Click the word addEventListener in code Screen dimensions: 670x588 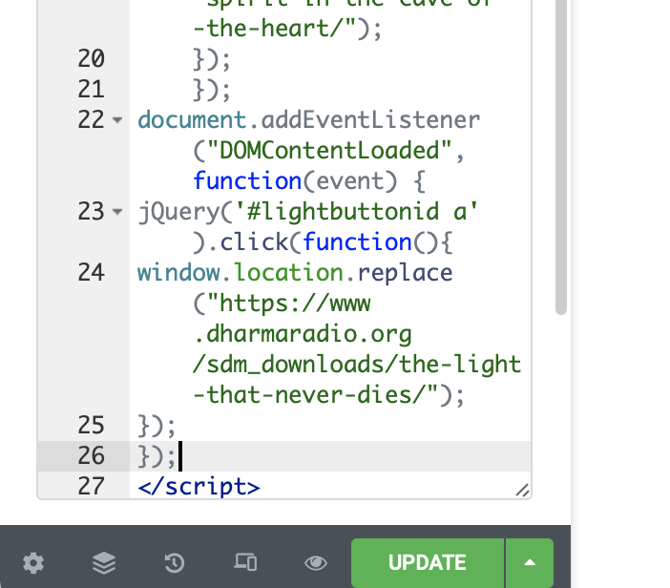coord(370,120)
